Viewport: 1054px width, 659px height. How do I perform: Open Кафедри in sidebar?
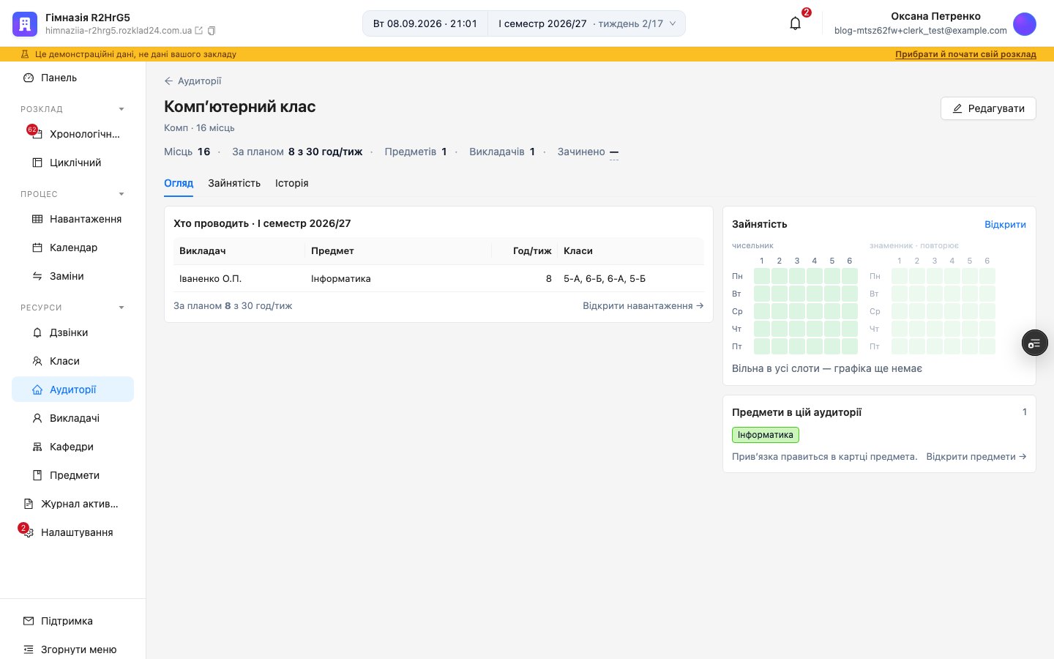[73, 447]
